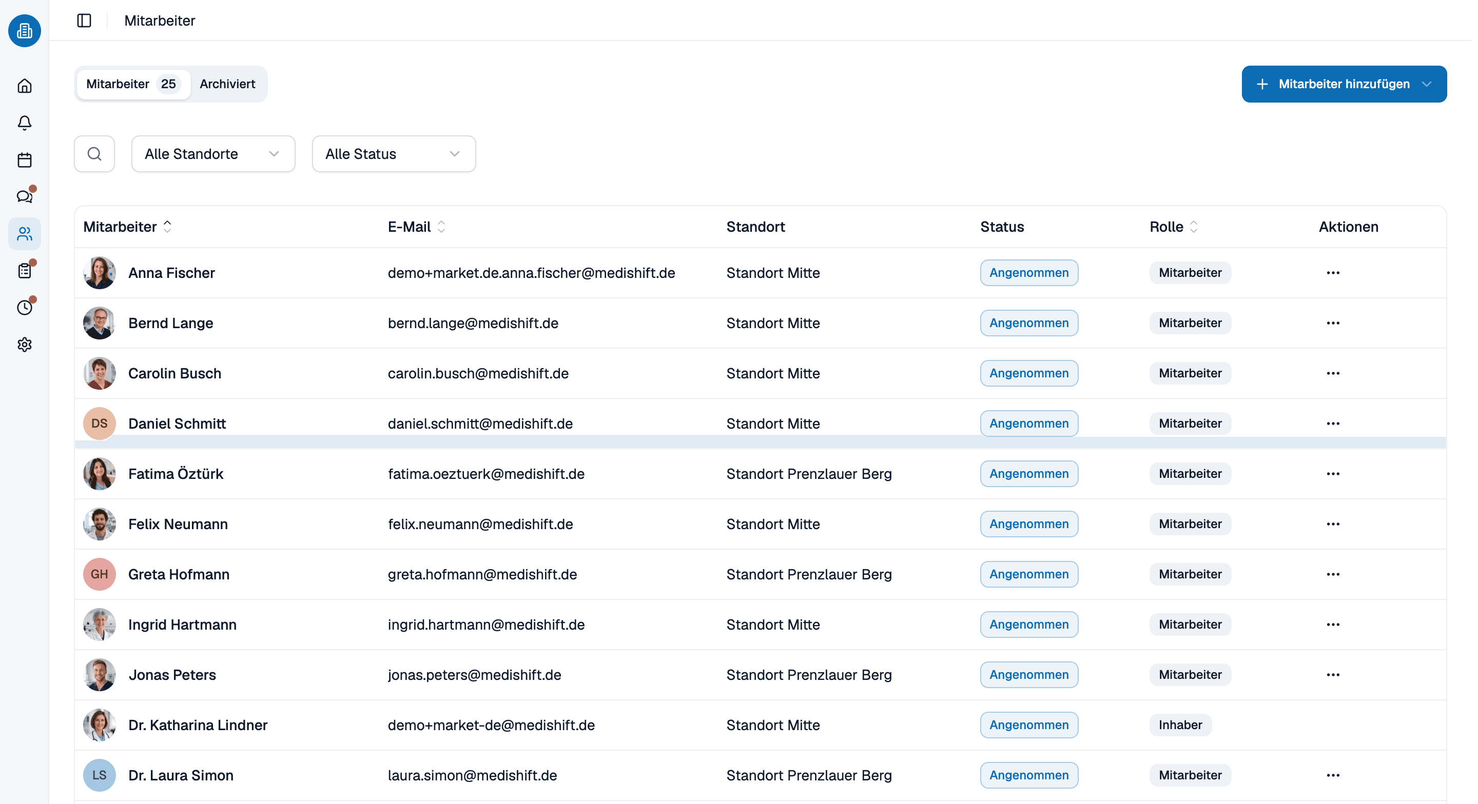The image size is (1478, 804).
Task: Click Standort Prenzlauer Berg for Fatima Öztürk
Action: tap(809, 474)
